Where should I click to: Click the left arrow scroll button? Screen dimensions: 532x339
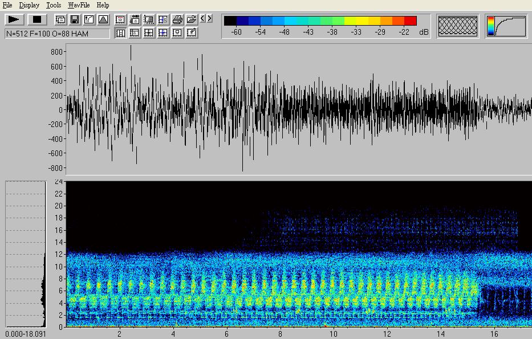coord(202,19)
